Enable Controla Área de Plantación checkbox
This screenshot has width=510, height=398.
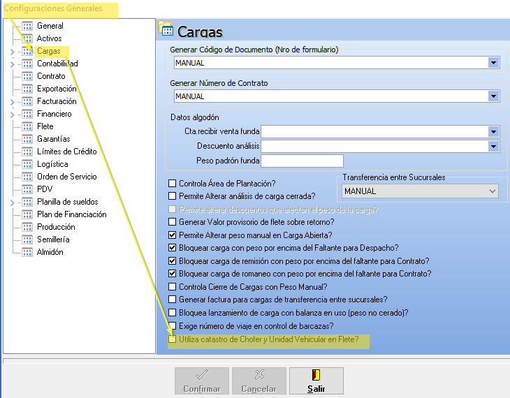pyautogui.click(x=172, y=184)
